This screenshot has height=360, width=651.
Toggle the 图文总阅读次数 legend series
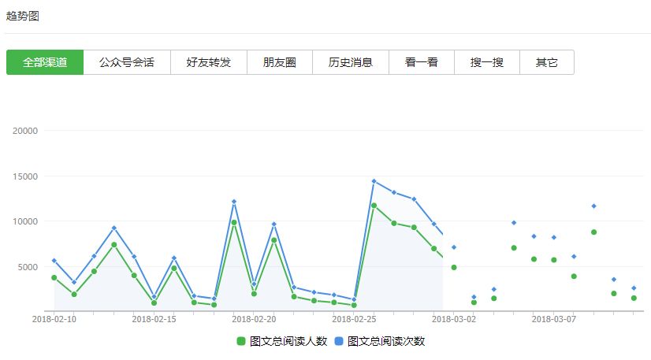380,341
